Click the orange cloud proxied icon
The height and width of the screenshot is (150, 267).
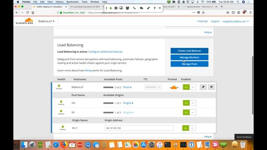(174, 87)
